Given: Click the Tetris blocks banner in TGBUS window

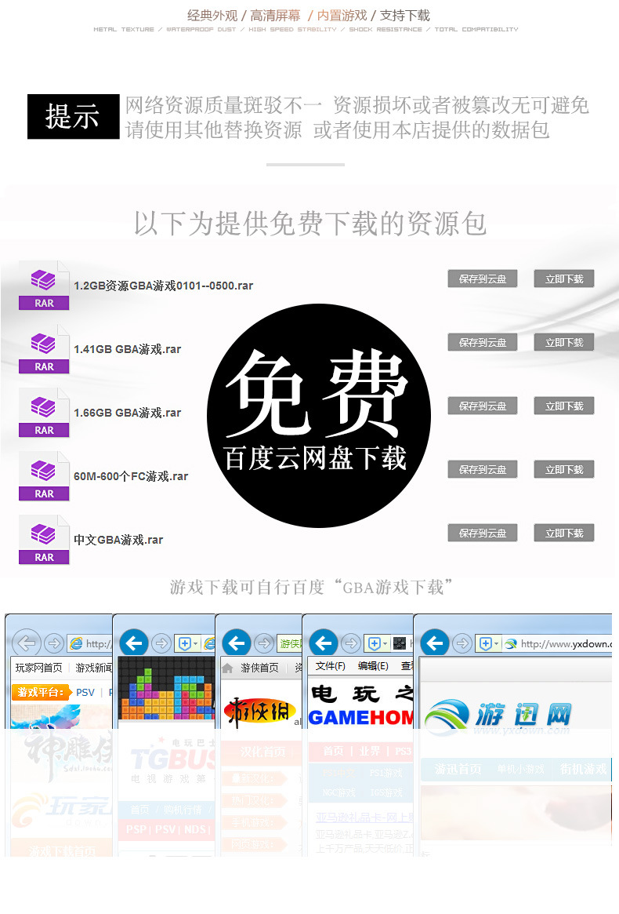Looking at the screenshot, I should tap(167, 688).
